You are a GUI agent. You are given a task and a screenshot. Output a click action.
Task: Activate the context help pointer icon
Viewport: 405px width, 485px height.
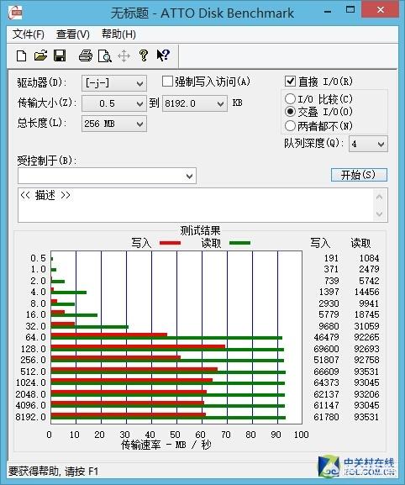163,55
